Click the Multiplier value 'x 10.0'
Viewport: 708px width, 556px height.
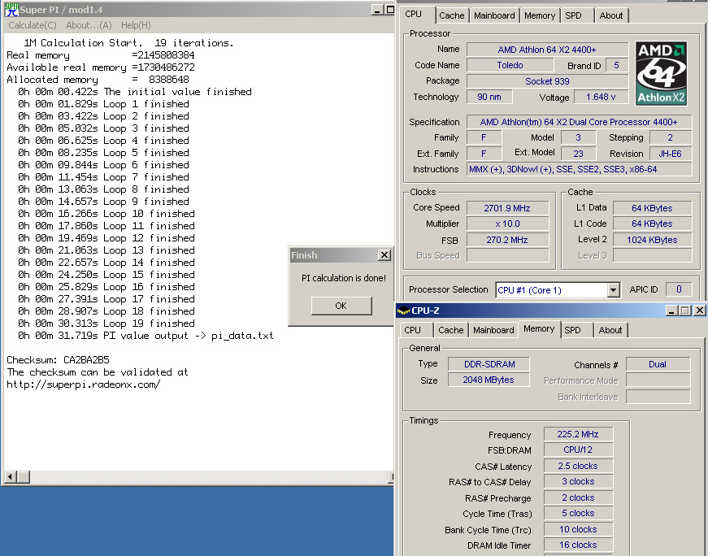pos(507,224)
